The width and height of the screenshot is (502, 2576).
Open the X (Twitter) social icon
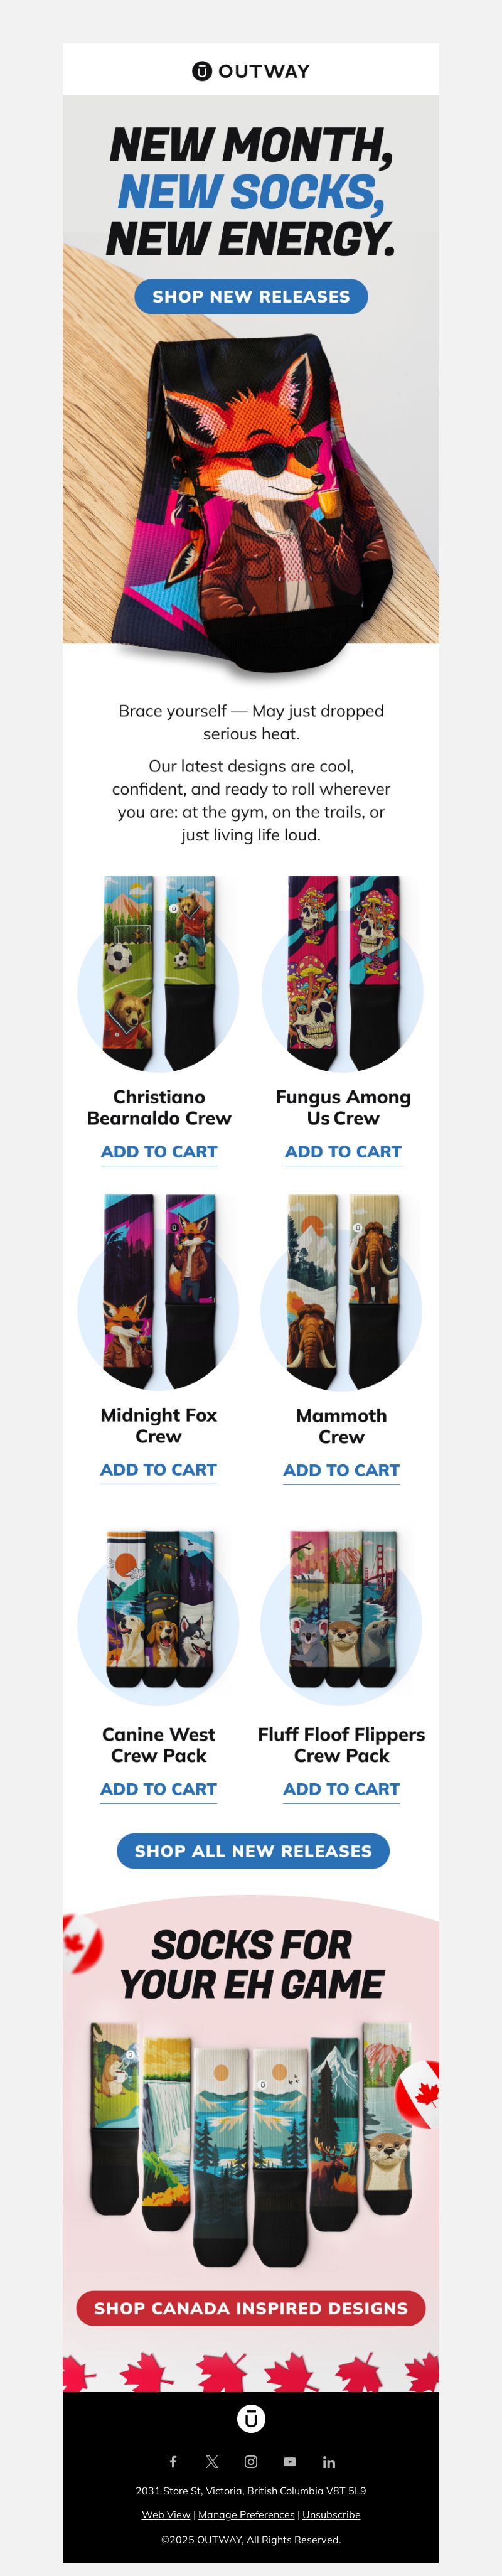coord(212,2461)
